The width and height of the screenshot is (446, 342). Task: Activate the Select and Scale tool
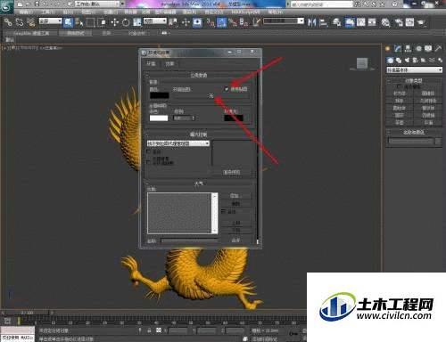tap(137, 22)
